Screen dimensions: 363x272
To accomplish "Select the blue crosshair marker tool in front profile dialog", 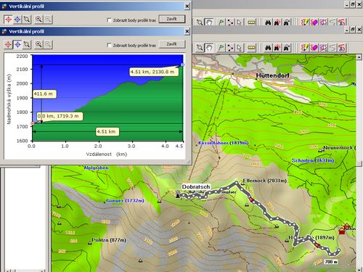I will pos(17,44).
